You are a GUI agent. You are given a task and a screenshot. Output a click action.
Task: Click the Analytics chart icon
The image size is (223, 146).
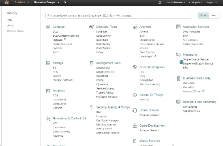[x=135, y=27]
